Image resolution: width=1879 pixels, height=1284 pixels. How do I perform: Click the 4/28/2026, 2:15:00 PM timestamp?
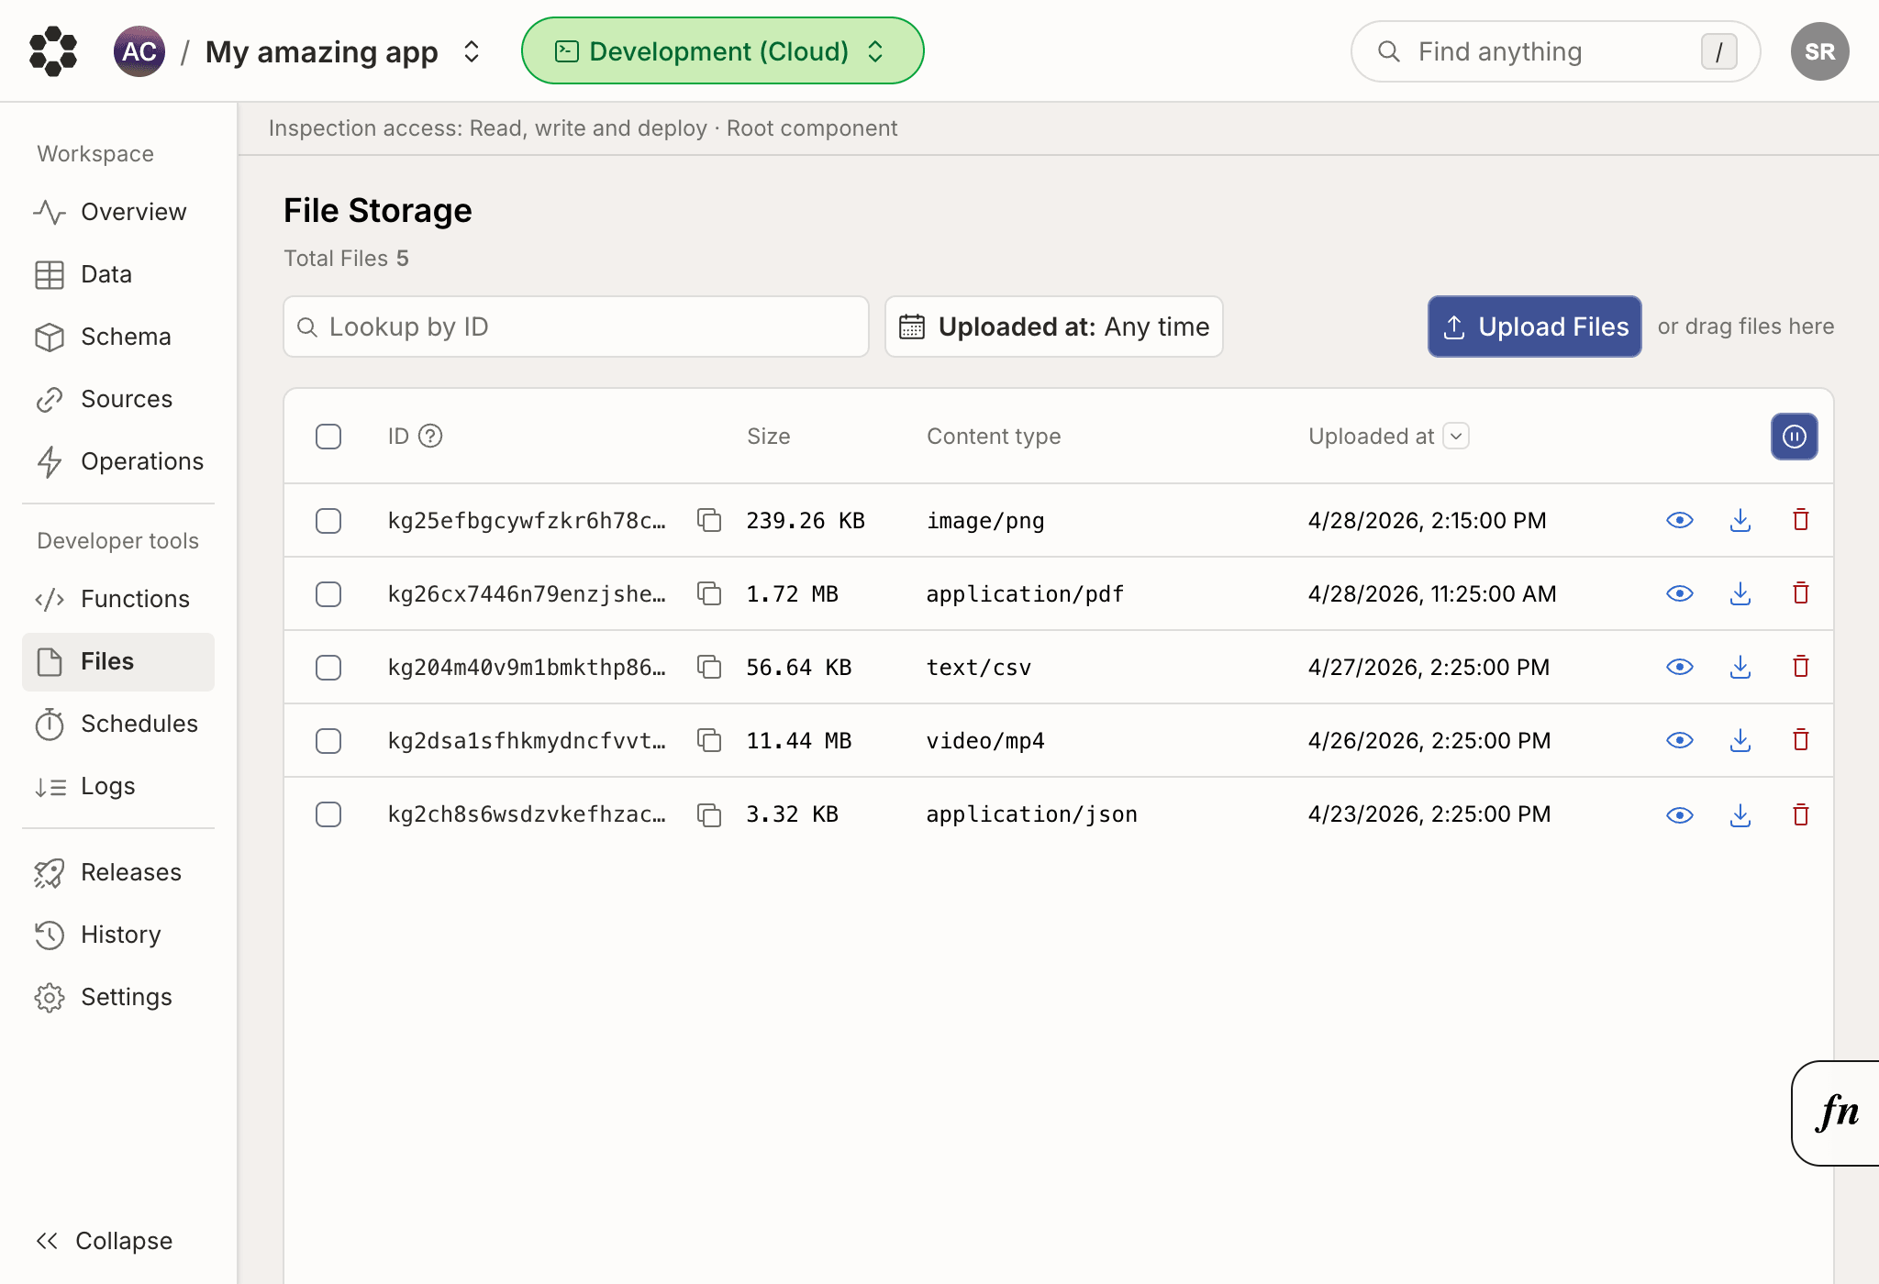coord(1428,521)
